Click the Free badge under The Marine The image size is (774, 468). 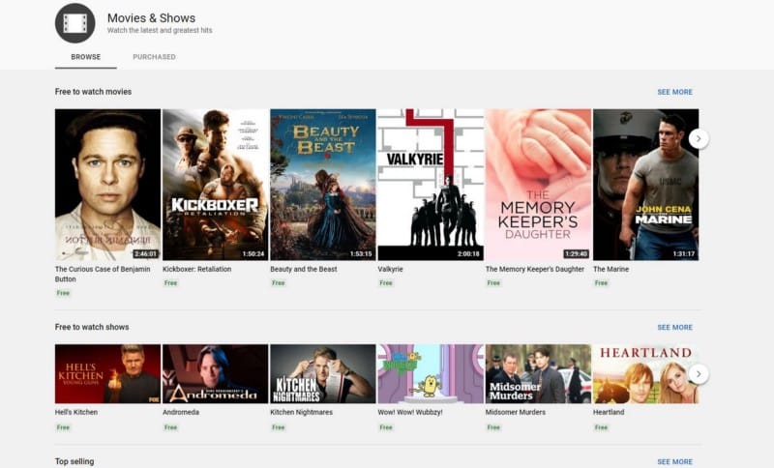pos(601,283)
